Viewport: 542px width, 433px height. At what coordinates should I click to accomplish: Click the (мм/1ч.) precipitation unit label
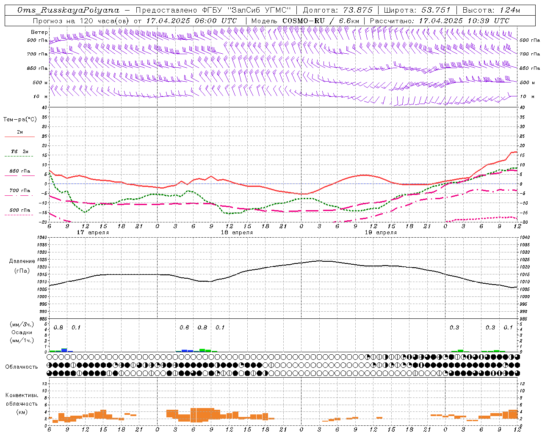[x=22, y=340]
